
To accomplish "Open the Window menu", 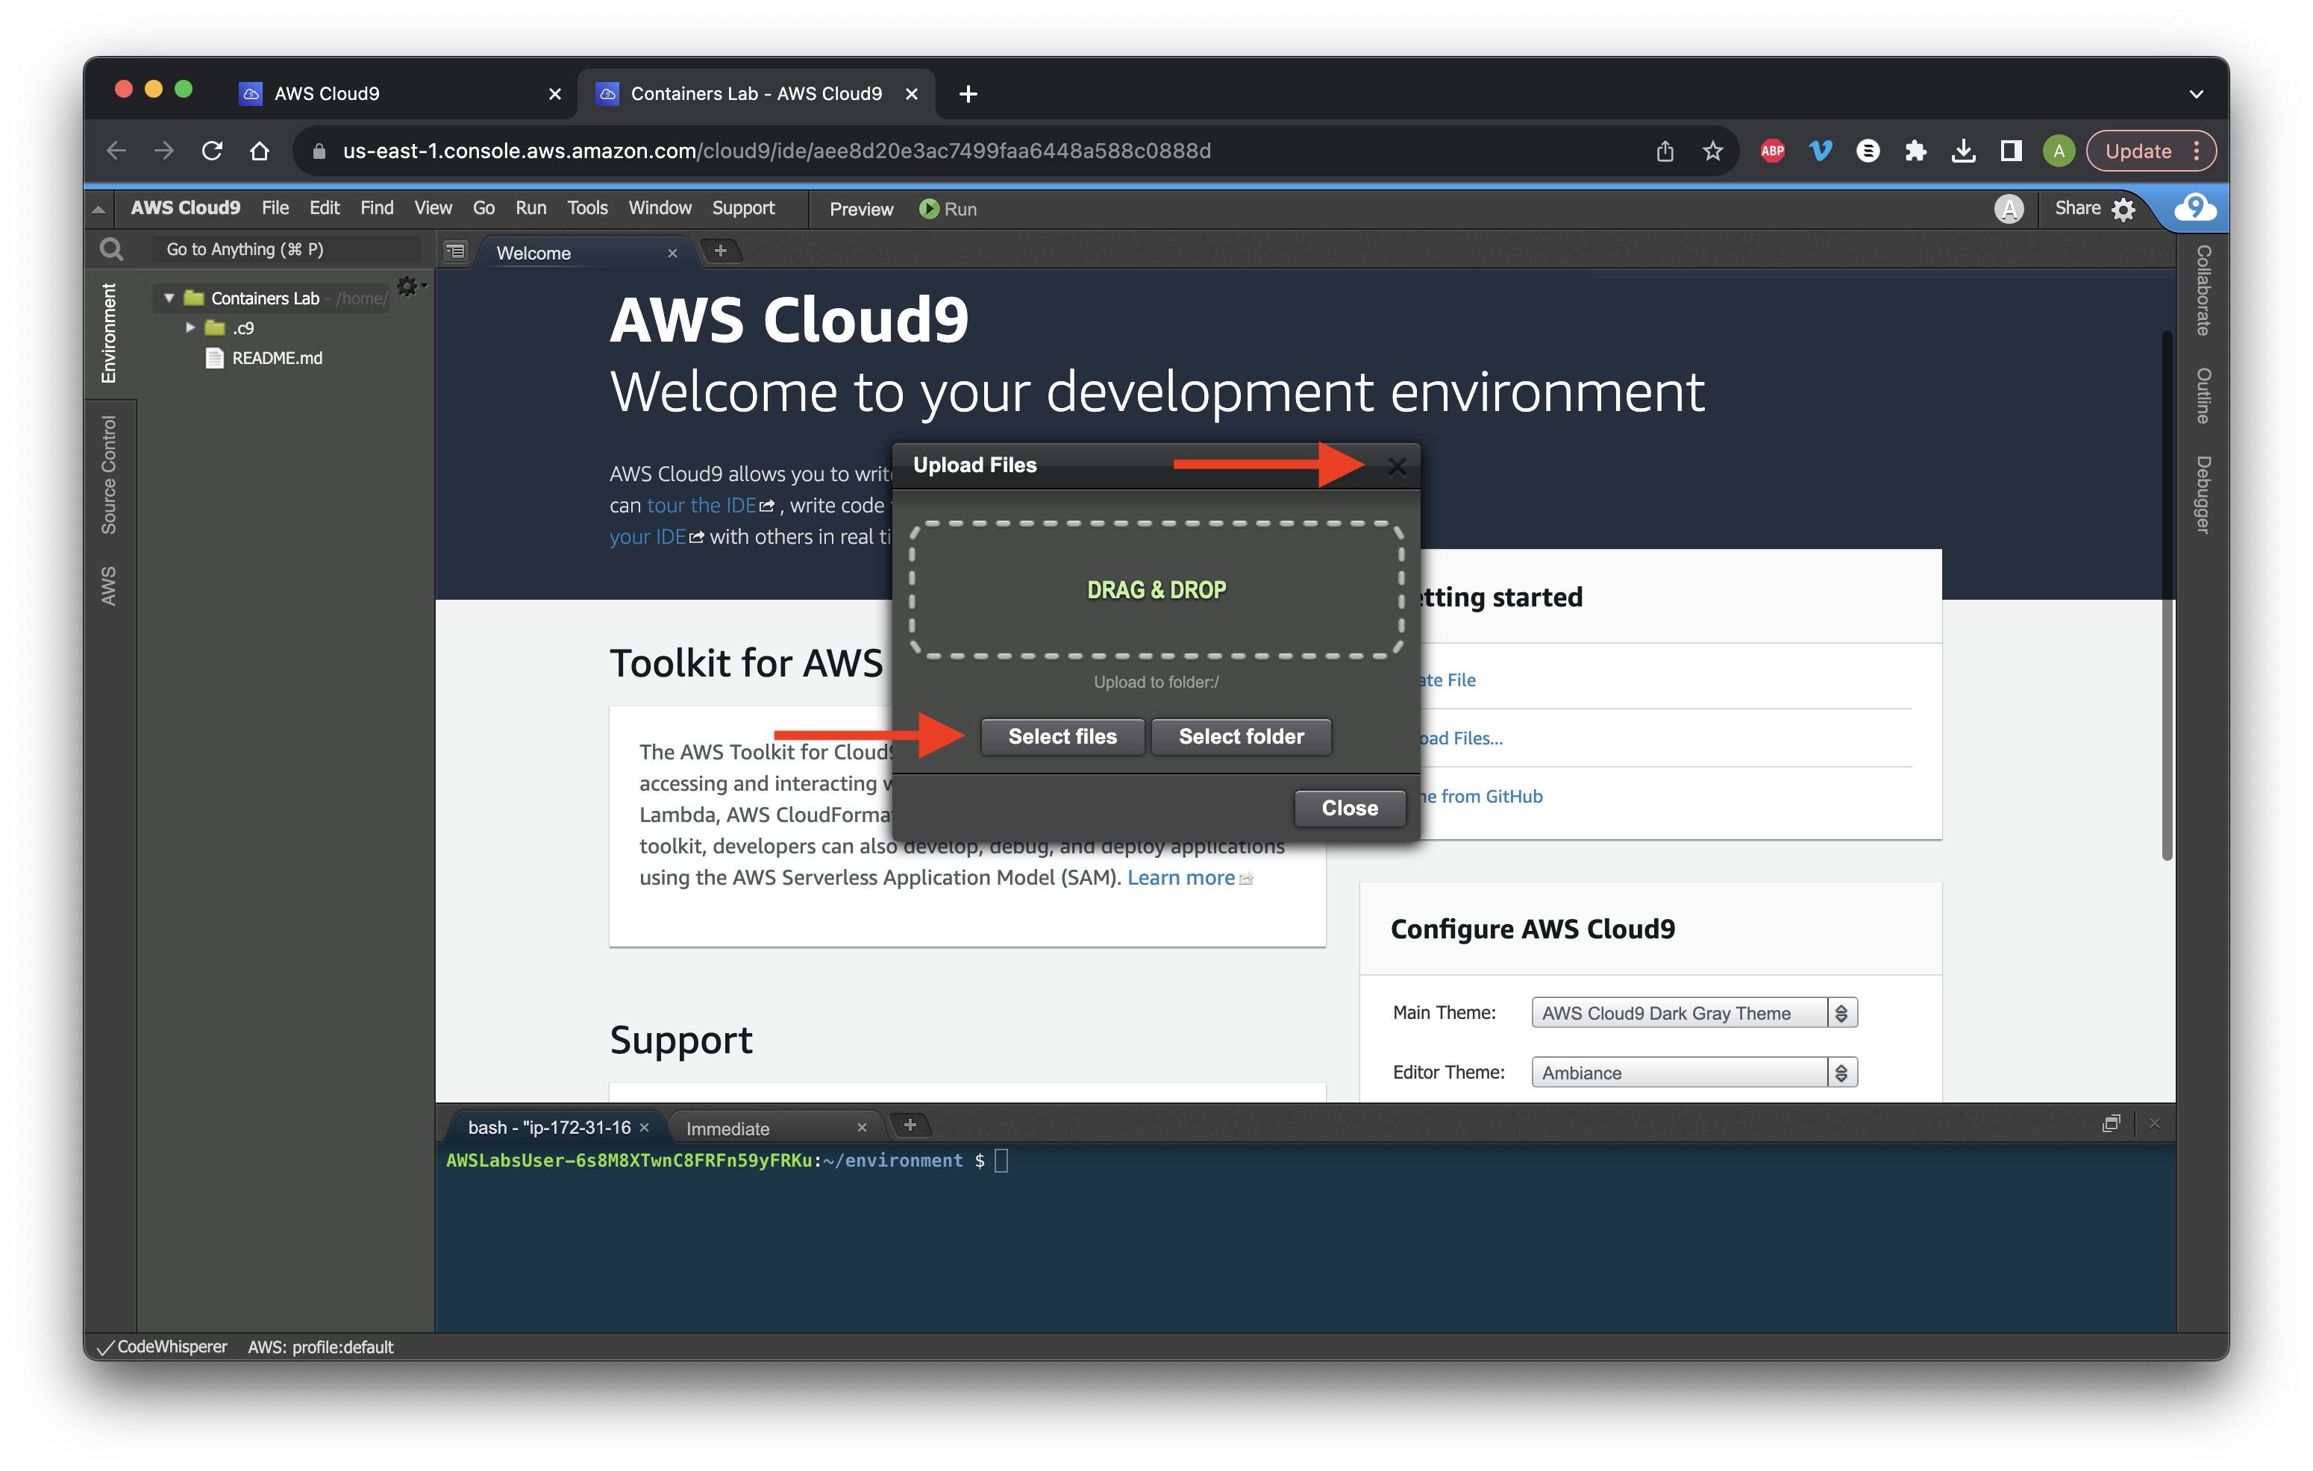I will [659, 208].
